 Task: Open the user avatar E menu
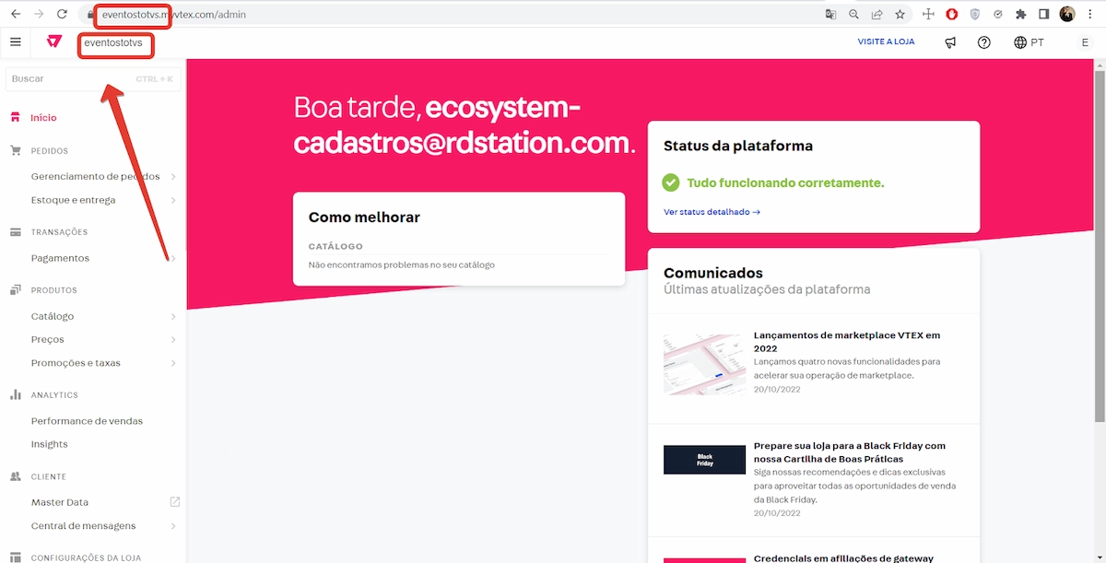[1085, 42]
